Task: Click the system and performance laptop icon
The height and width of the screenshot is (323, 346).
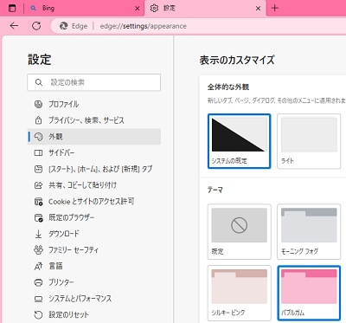Action: click(38, 299)
